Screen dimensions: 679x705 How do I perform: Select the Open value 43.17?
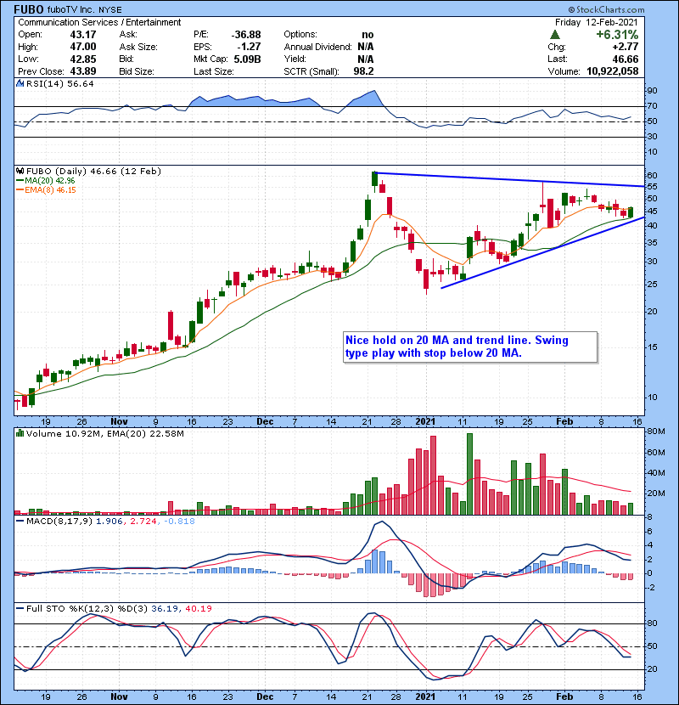coord(83,35)
